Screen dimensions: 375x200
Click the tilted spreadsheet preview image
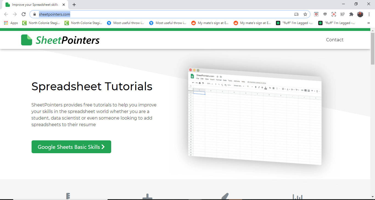point(255,117)
